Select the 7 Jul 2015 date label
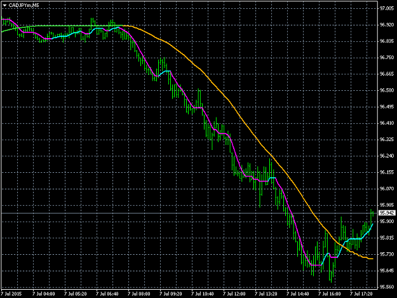The height and width of the screenshot is (298, 397). tap(11, 294)
